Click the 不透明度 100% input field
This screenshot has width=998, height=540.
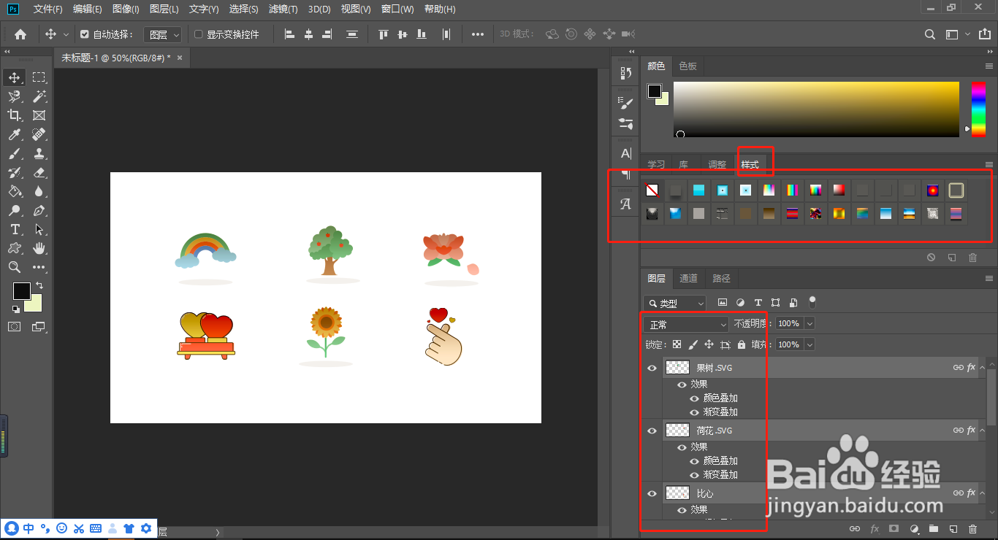coord(788,323)
